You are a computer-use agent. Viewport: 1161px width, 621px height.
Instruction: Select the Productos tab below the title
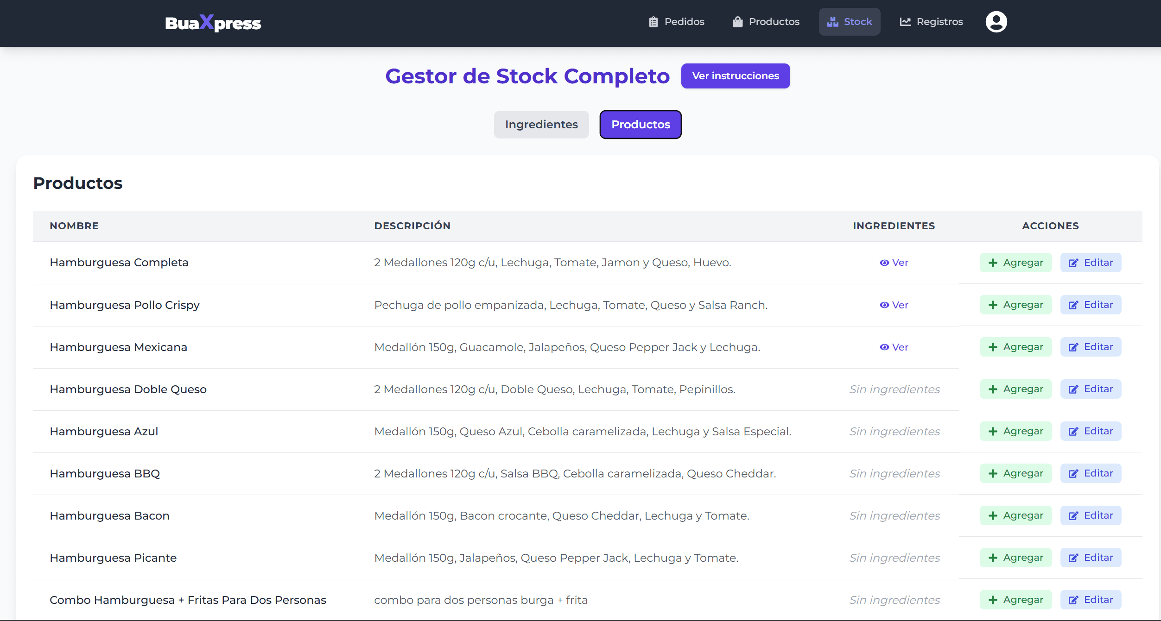(640, 125)
